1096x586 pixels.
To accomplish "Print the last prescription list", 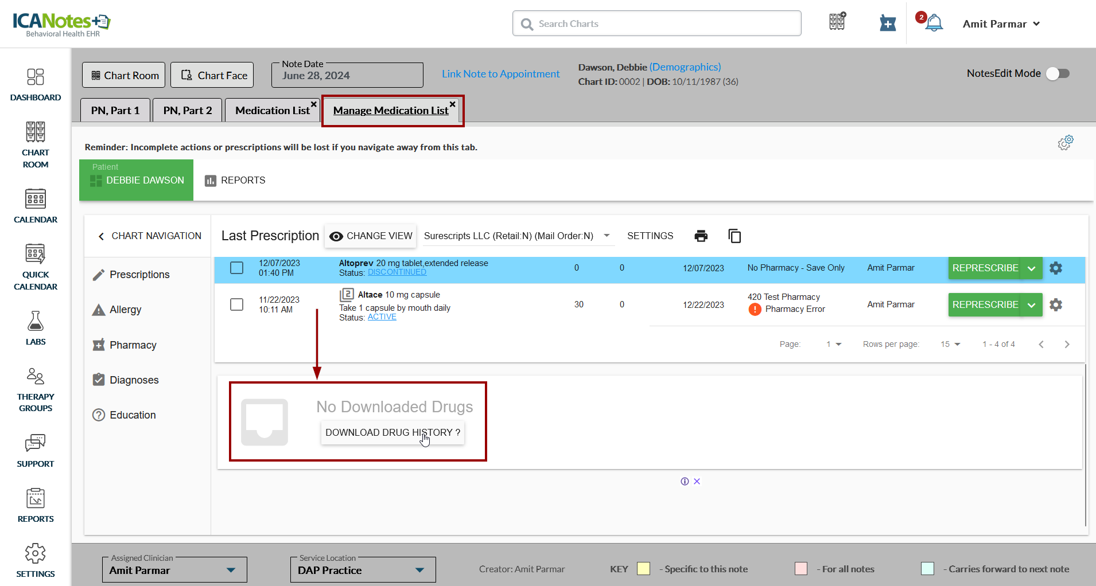I will [701, 236].
